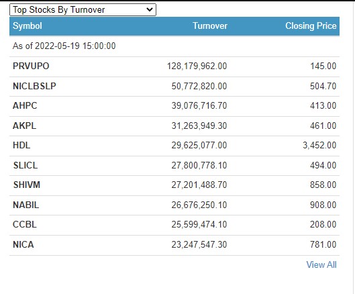The image size is (355, 294).
Task: Open the Top Stocks By Turnover dropdown
Action: (83, 10)
